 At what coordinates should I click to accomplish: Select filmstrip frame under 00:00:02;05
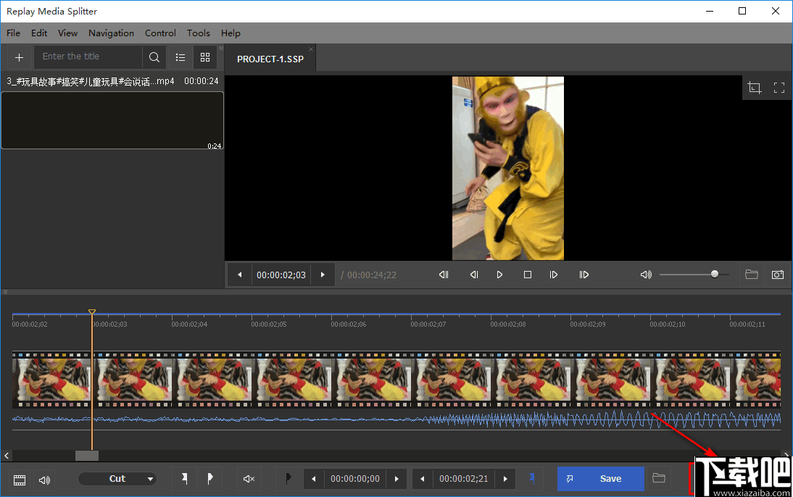pyautogui.click(x=294, y=380)
